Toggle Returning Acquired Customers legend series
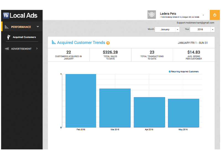 click(183, 72)
